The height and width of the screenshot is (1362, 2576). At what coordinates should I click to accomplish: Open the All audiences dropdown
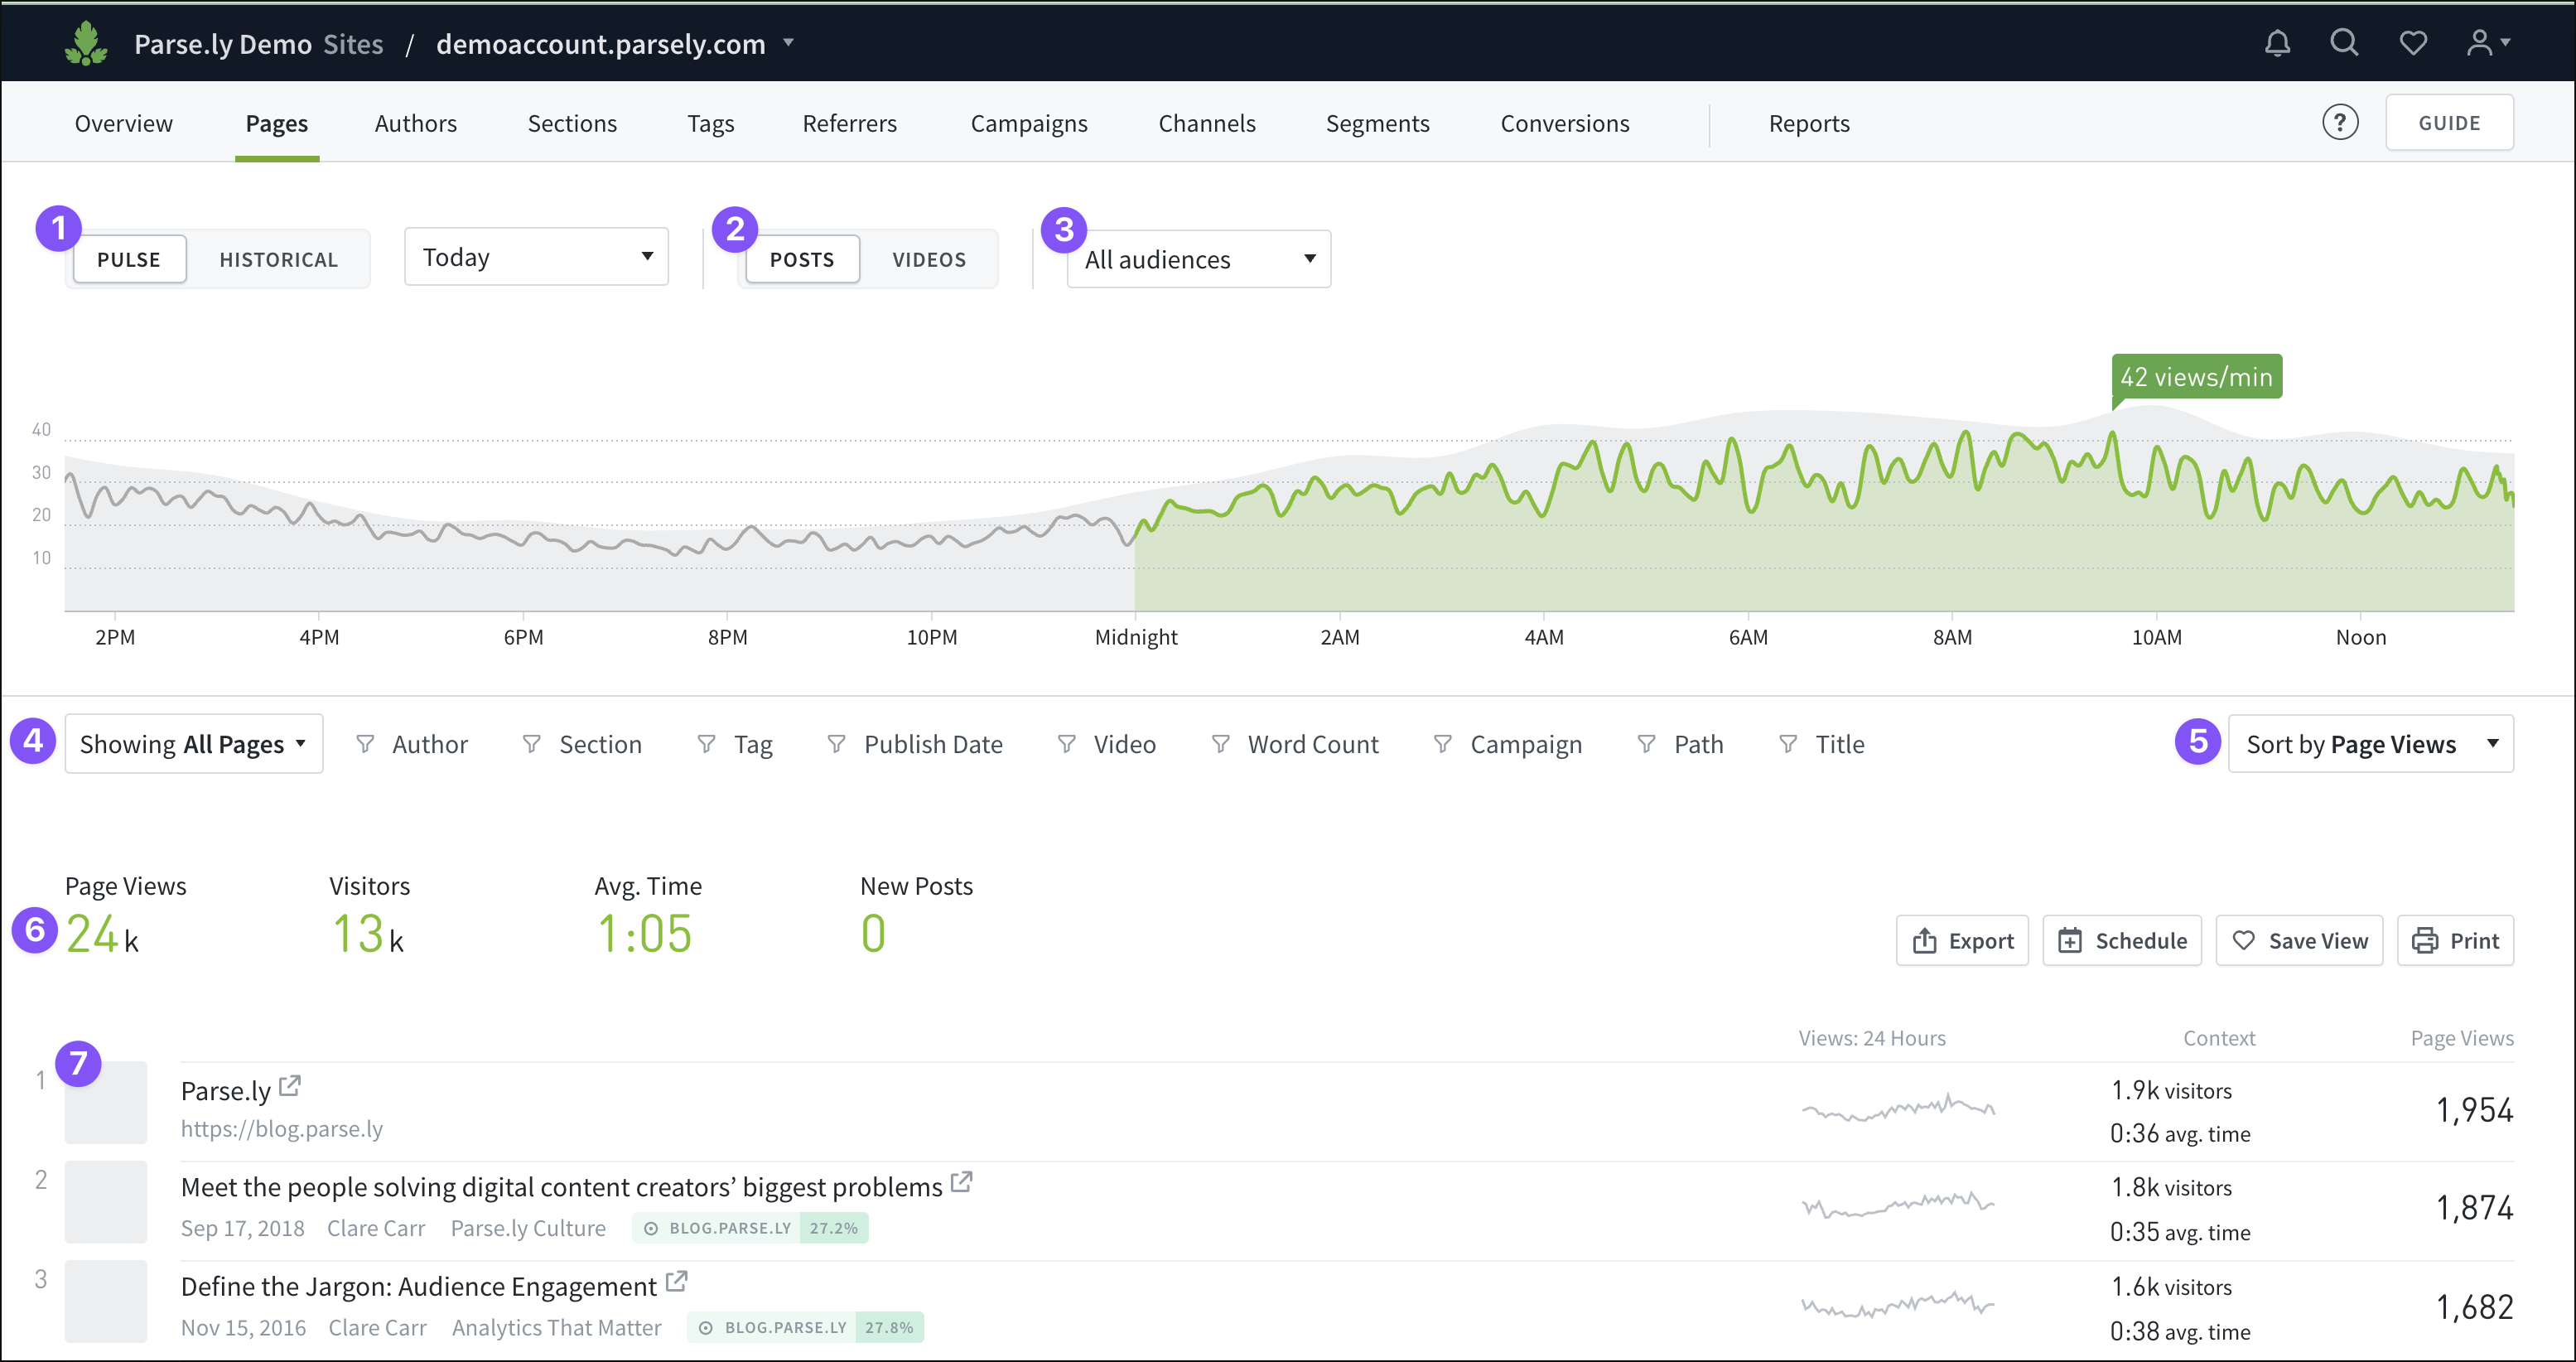(x=1198, y=259)
